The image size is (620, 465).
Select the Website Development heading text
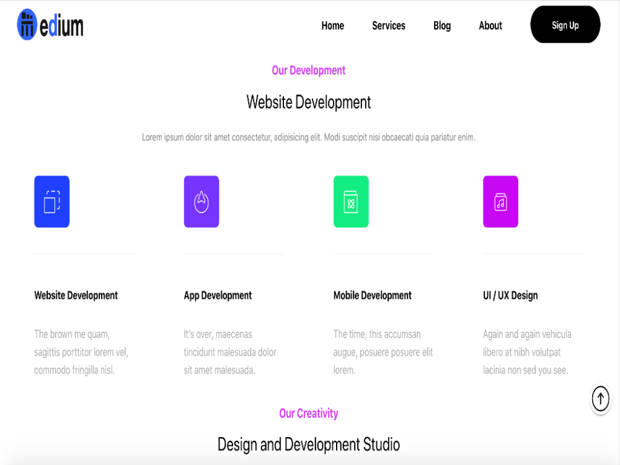[308, 102]
